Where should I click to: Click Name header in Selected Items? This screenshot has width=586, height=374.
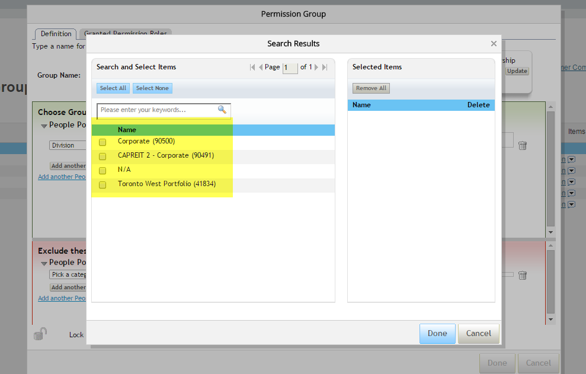(x=362, y=105)
